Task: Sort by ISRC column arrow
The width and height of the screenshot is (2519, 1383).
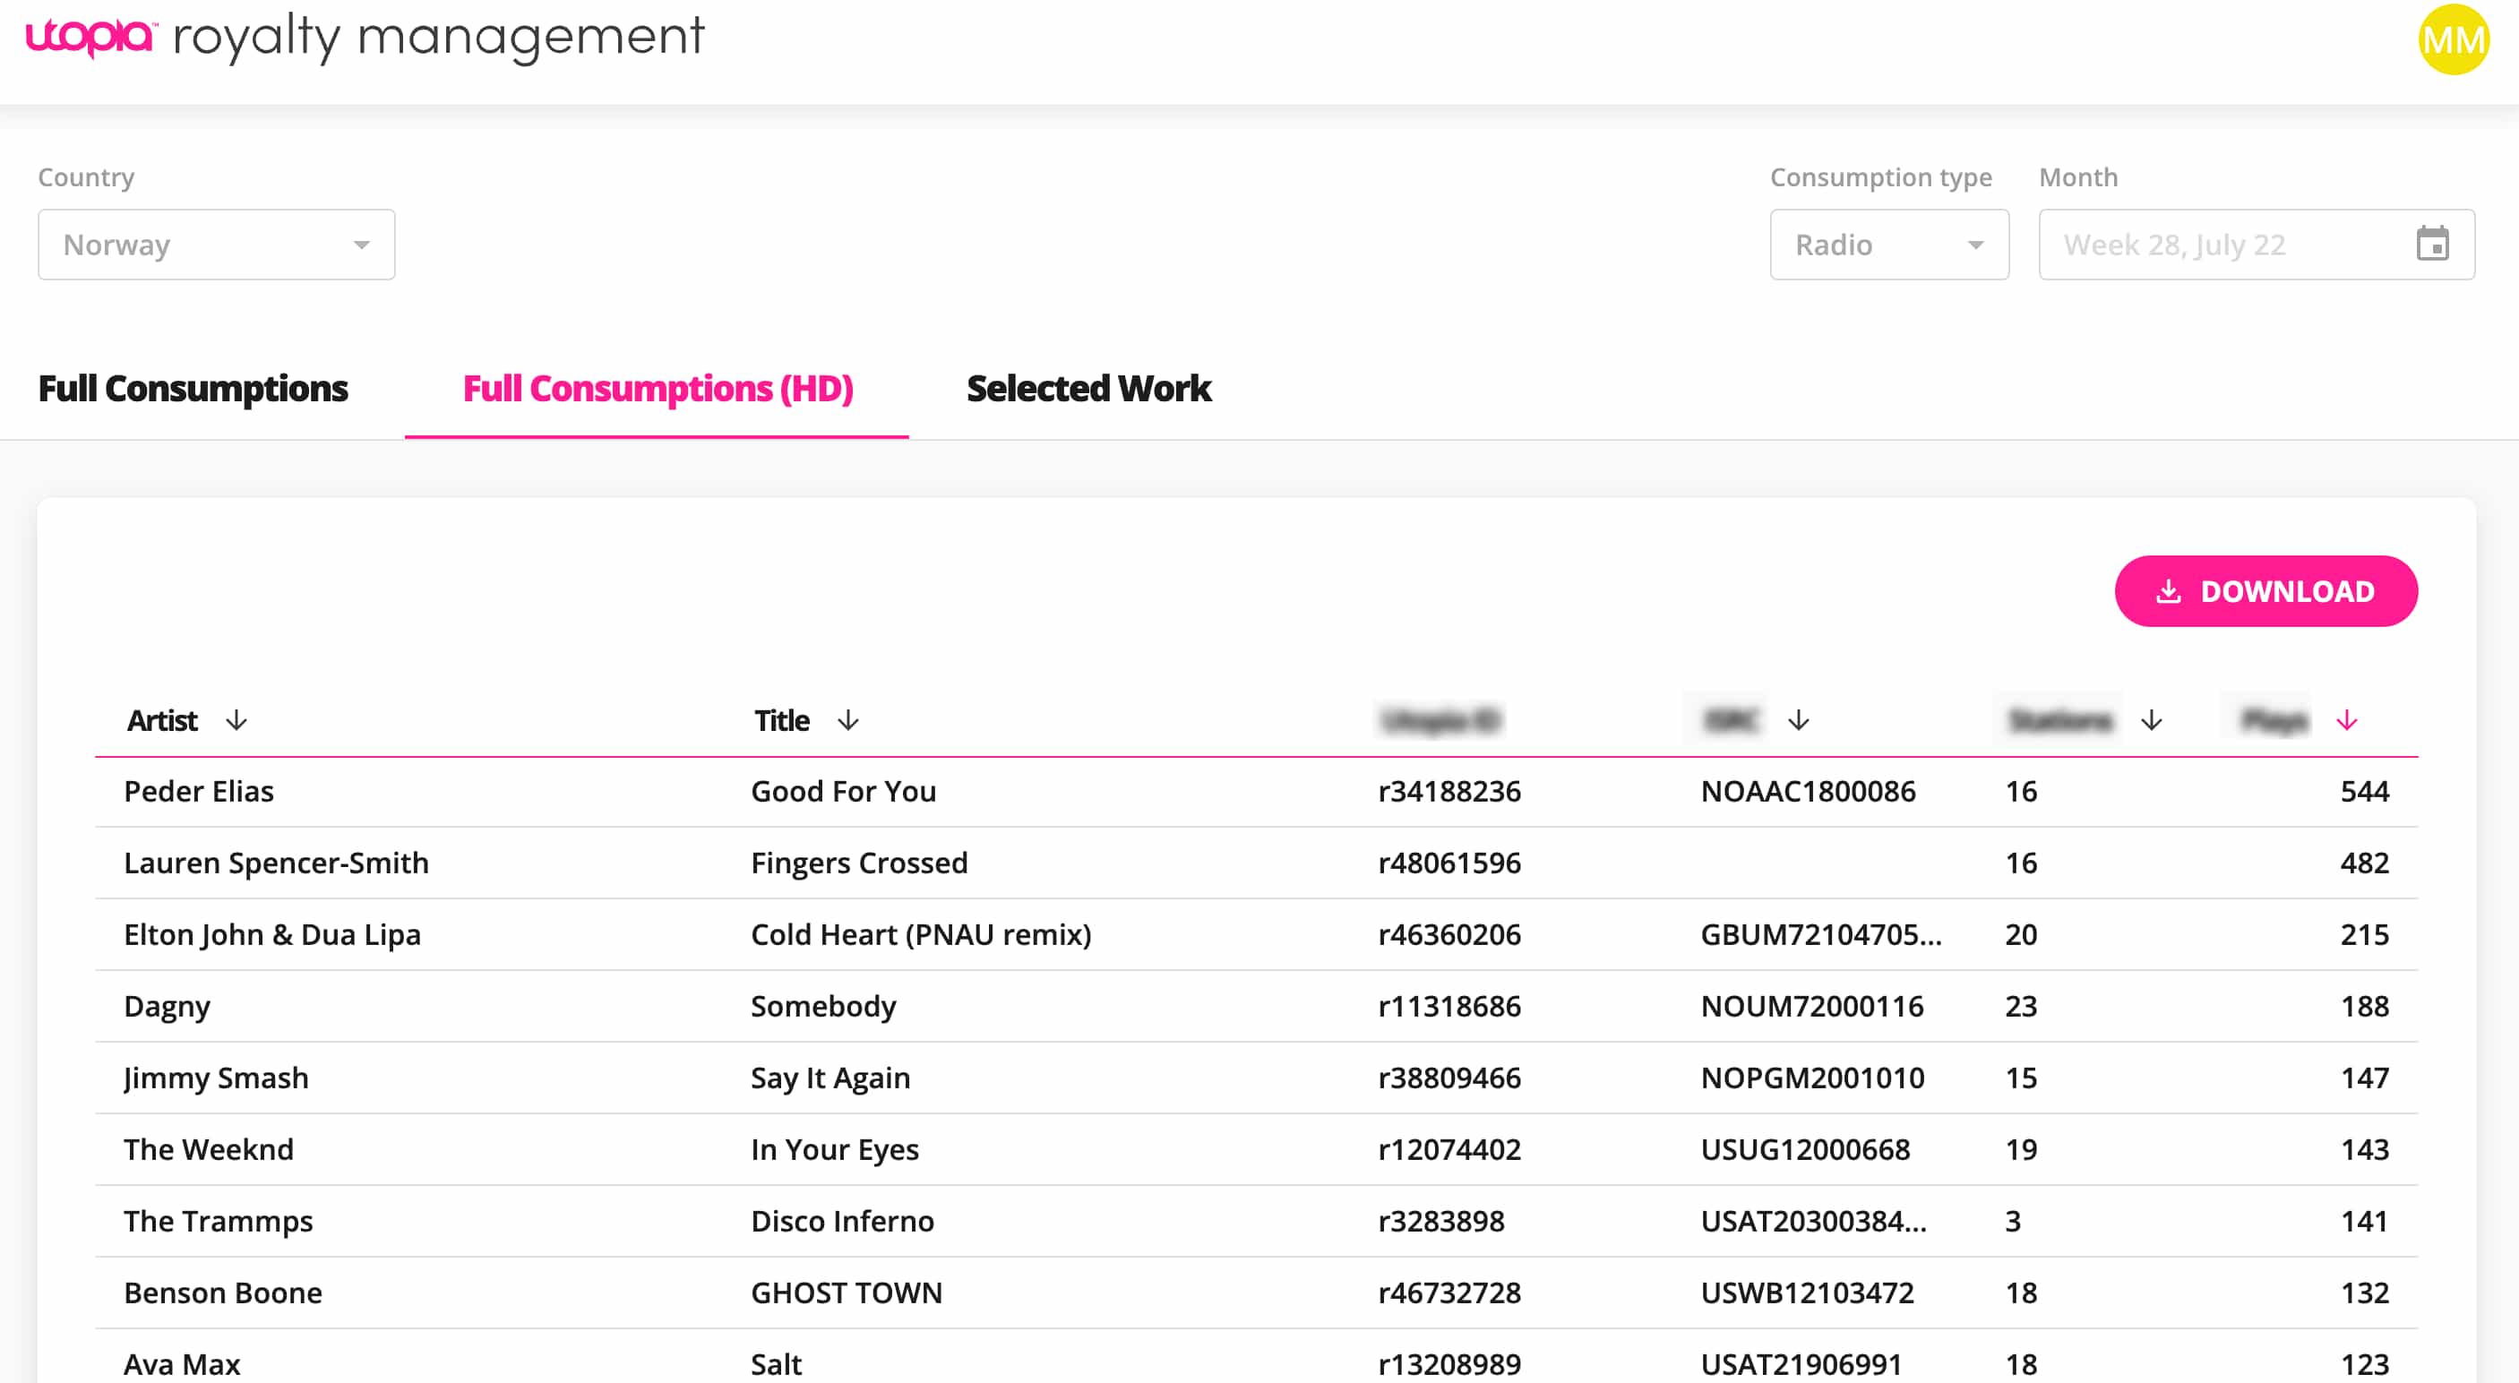Action: coord(1798,721)
